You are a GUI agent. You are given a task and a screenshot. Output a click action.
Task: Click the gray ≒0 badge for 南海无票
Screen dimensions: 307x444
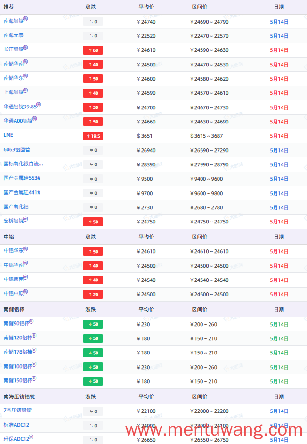[x=93, y=36]
